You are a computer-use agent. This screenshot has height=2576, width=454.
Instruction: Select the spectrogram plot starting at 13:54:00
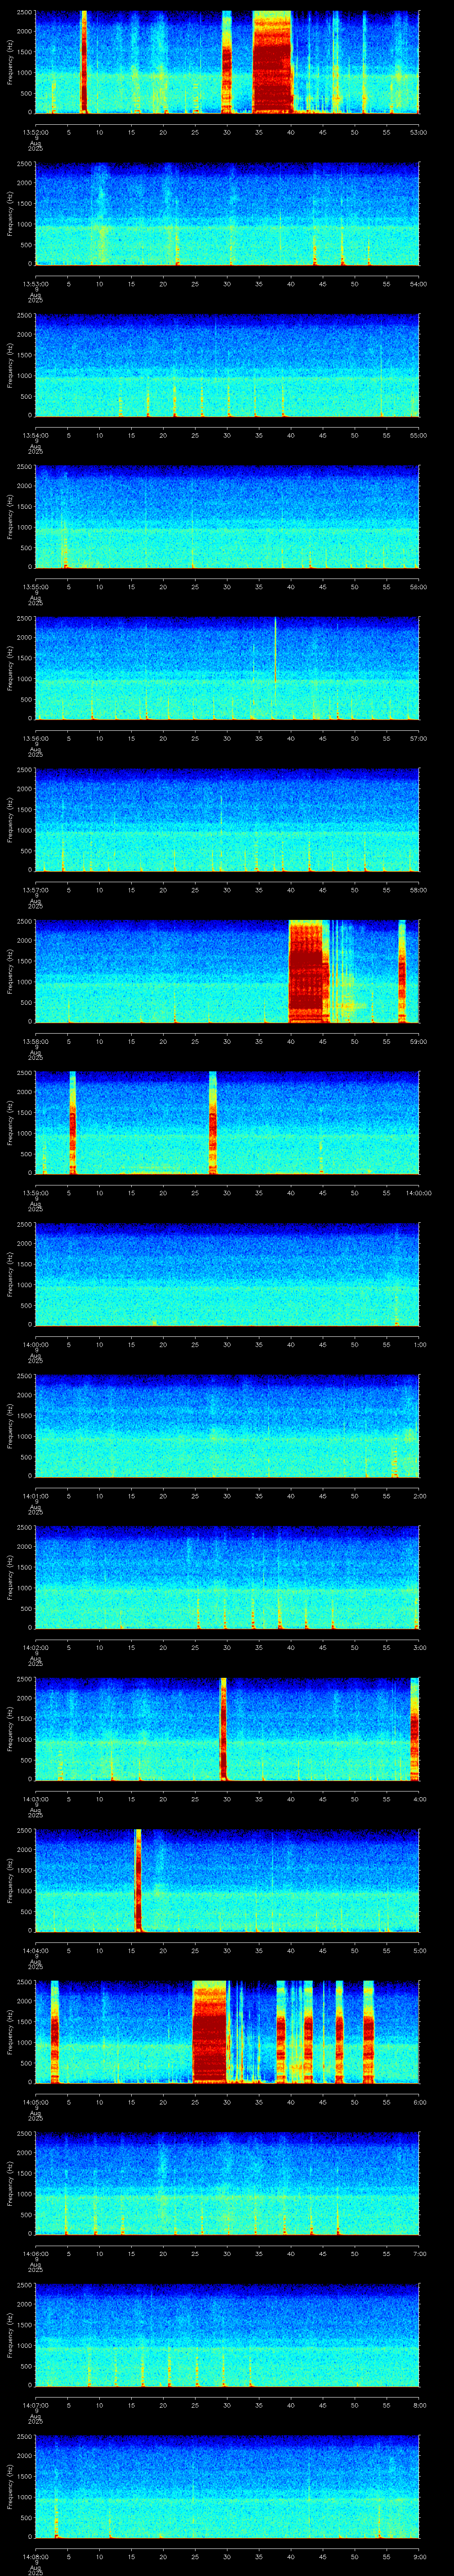(227, 365)
